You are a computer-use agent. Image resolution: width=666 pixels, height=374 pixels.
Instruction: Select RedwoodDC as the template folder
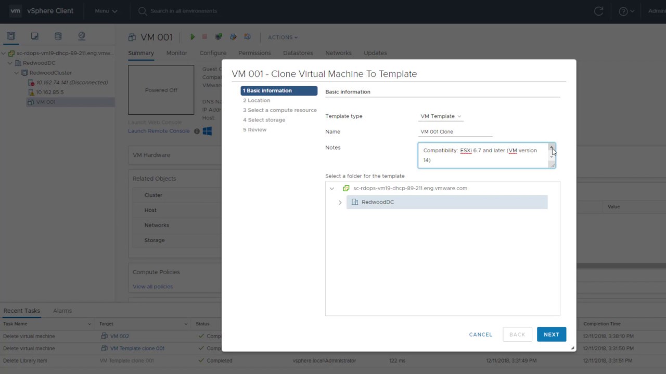378,202
